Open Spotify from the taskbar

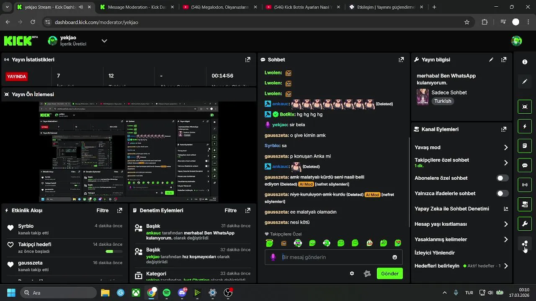click(167, 293)
